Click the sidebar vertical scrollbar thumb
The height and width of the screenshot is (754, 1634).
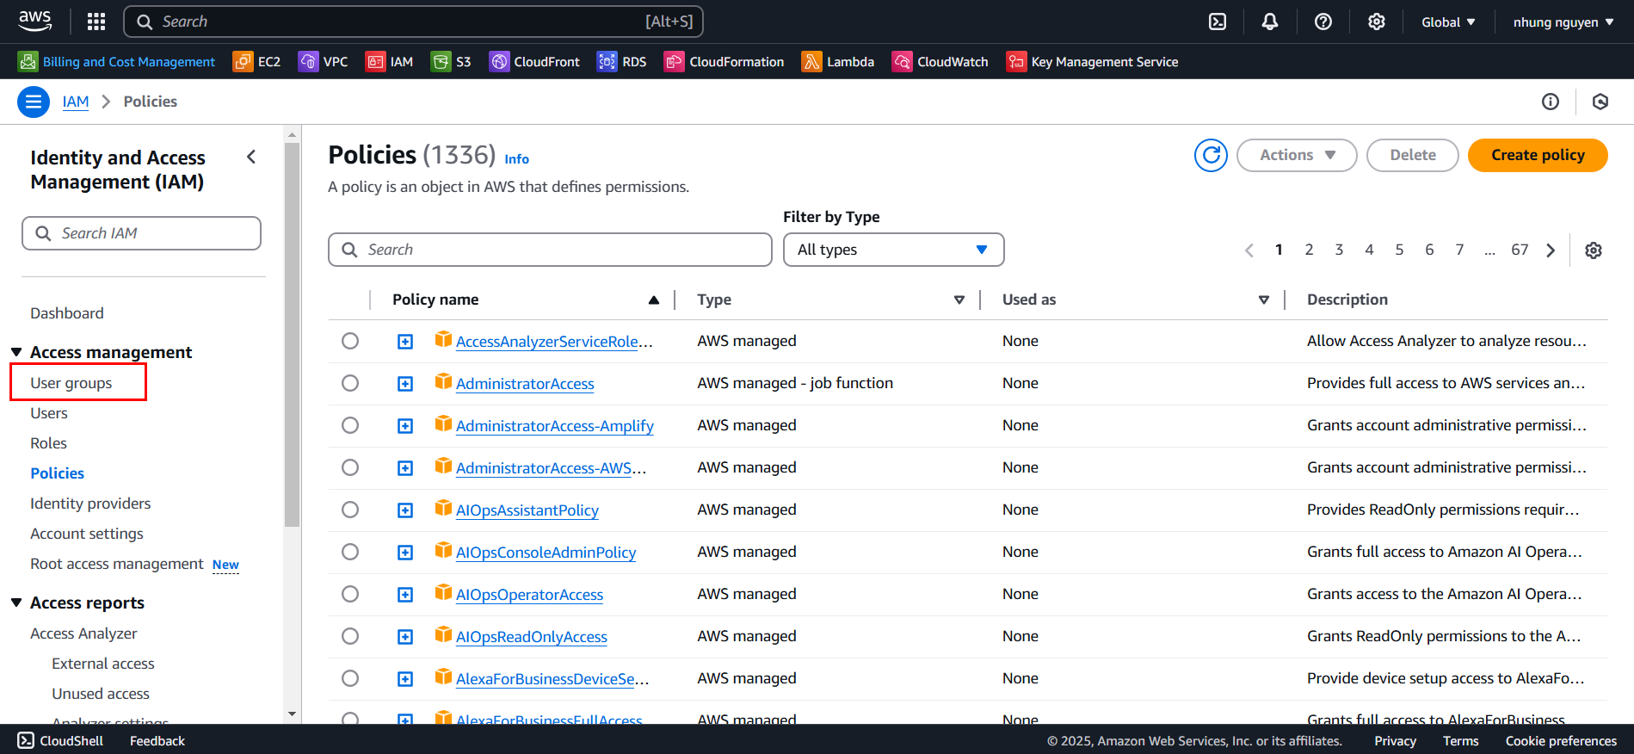pos(292,334)
